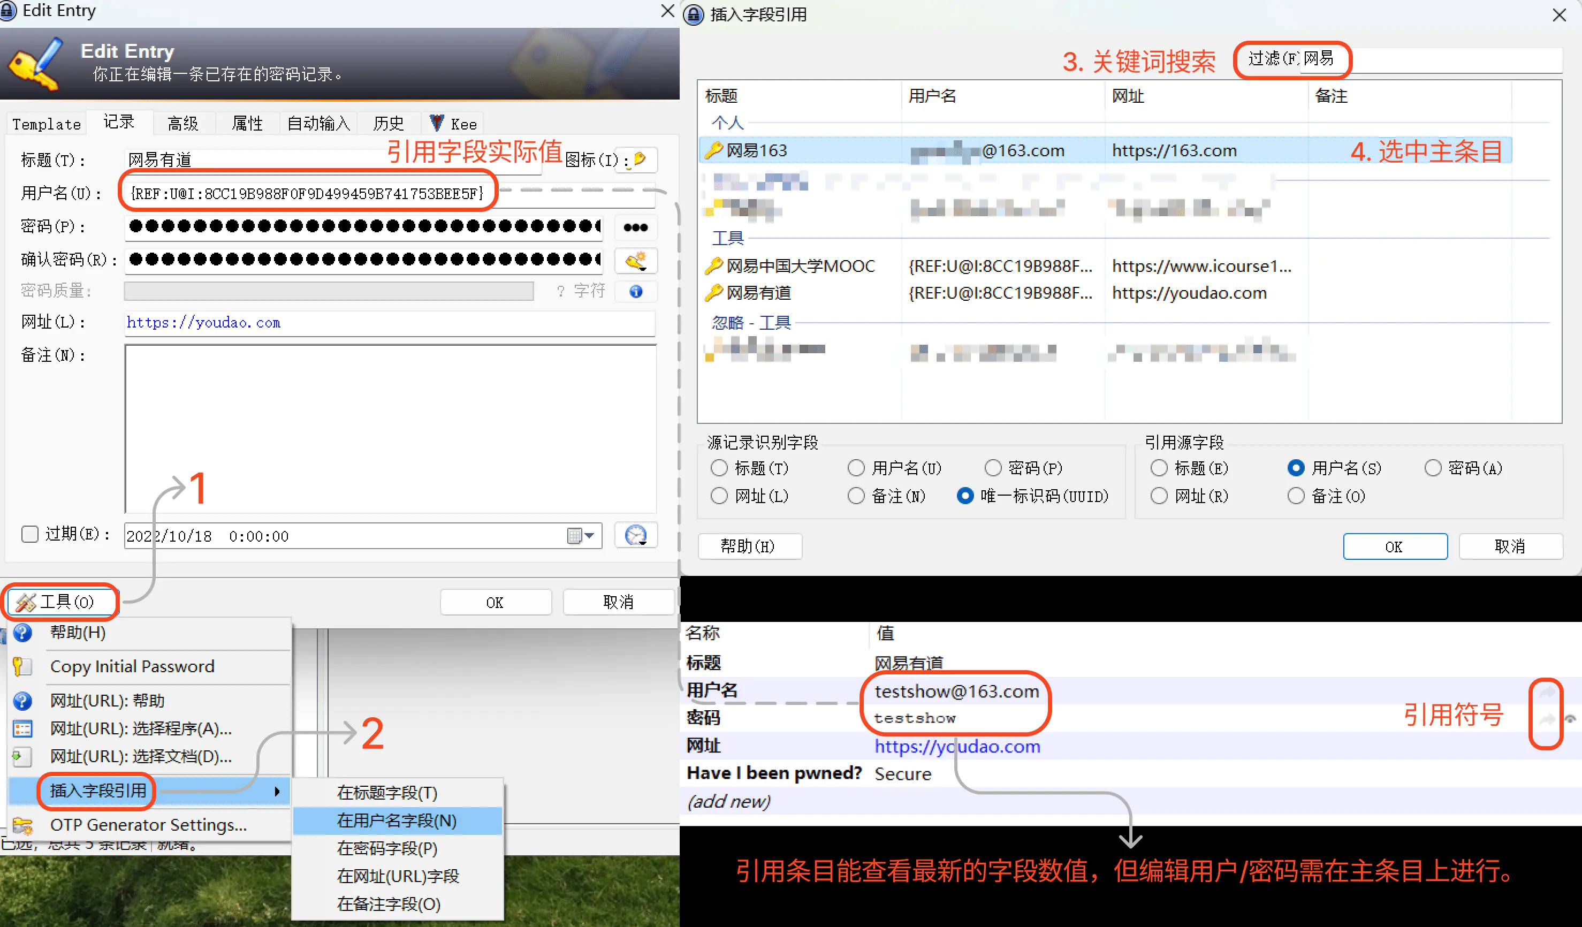Click the 网址 column header
The height and width of the screenshot is (927, 1582).
pyautogui.click(x=1207, y=96)
